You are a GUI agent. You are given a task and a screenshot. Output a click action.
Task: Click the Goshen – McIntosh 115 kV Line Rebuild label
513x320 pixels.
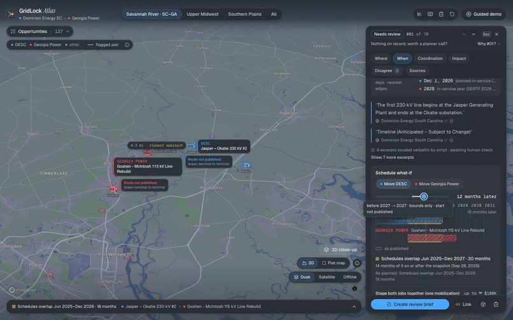click(148, 166)
